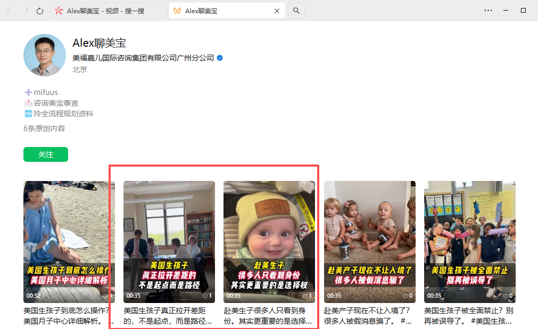Maximize the browser window
538x329 pixels.
[523, 11]
